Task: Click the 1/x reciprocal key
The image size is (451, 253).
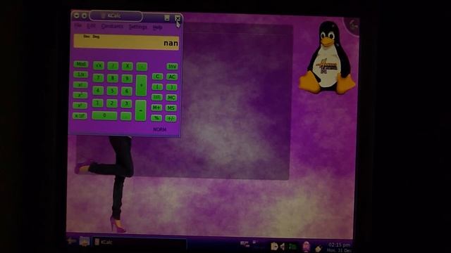Action: (x=80, y=74)
